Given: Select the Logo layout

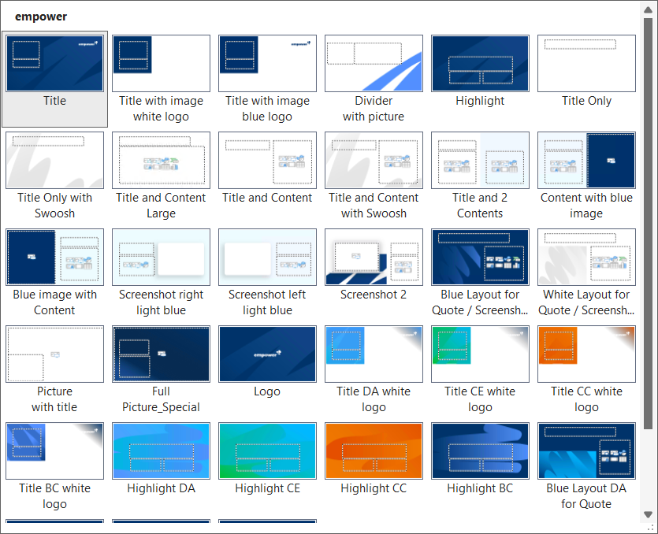Looking at the screenshot, I should (x=267, y=354).
